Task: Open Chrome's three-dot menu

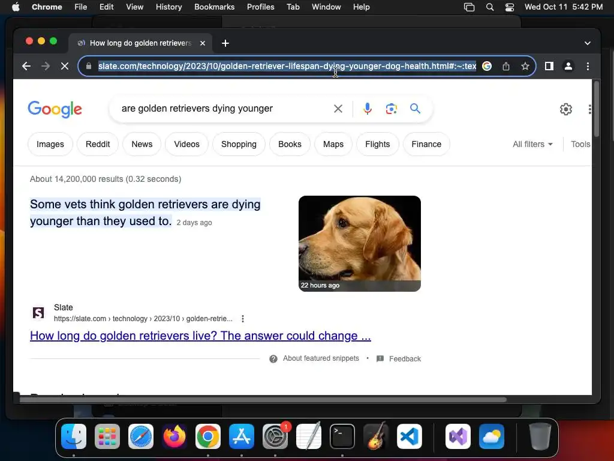Action: click(x=588, y=66)
